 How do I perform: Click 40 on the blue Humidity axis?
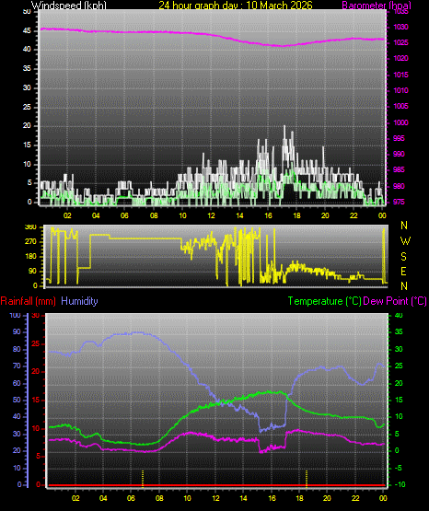click(x=17, y=416)
